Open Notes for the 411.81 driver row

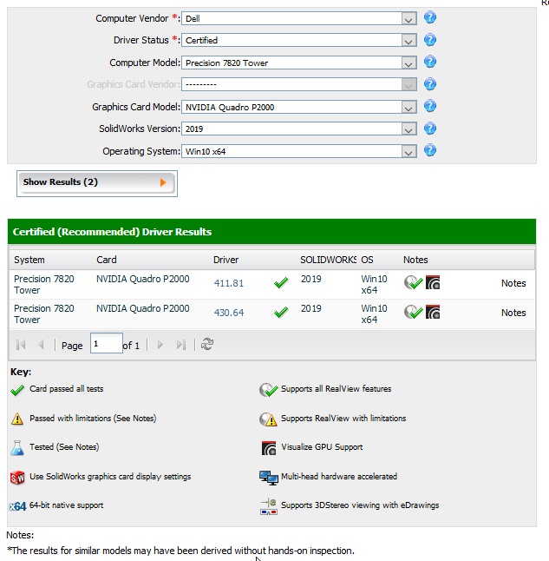coord(513,283)
